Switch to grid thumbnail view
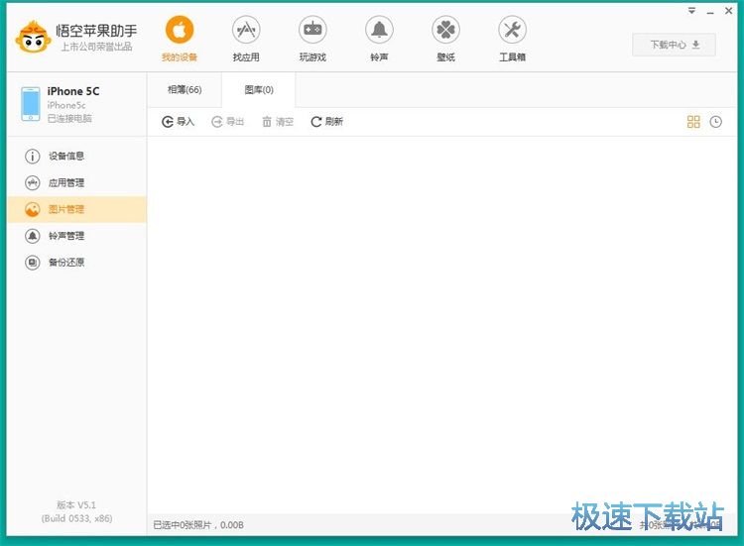This screenshot has width=744, height=546. pos(693,122)
